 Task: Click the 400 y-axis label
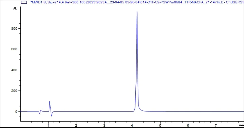click(14, 70)
